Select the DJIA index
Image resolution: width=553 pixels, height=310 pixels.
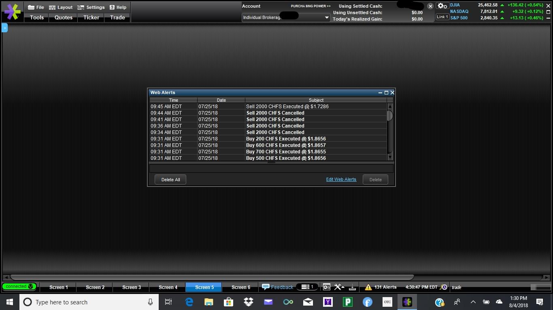click(x=455, y=5)
